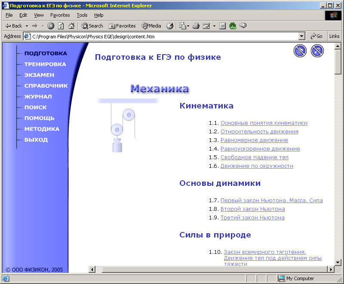Open ПОИСК in the sidebar
The image size is (344, 284).
click(x=36, y=107)
